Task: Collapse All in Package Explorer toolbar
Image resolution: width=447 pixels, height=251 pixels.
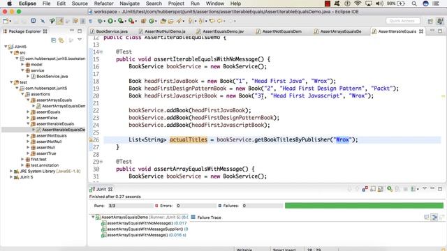Action: tap(53, 40)
